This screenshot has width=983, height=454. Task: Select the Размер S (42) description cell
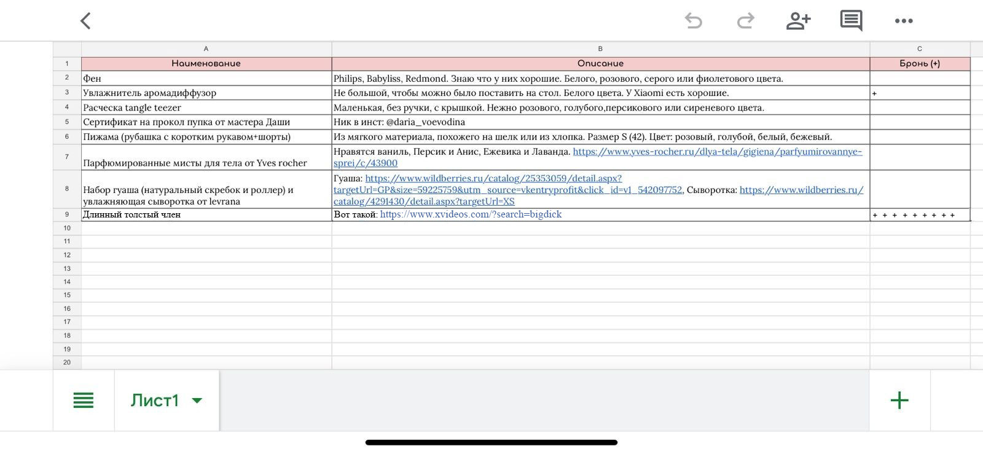[x=600, y=137]
